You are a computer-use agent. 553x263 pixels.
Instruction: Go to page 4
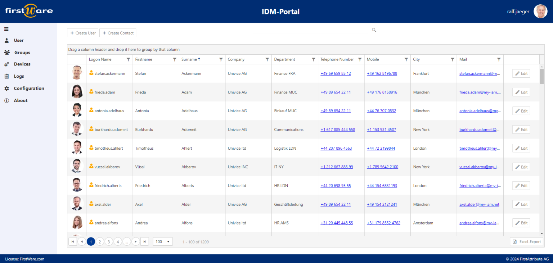pyautogui.click(x=118, y=242)
